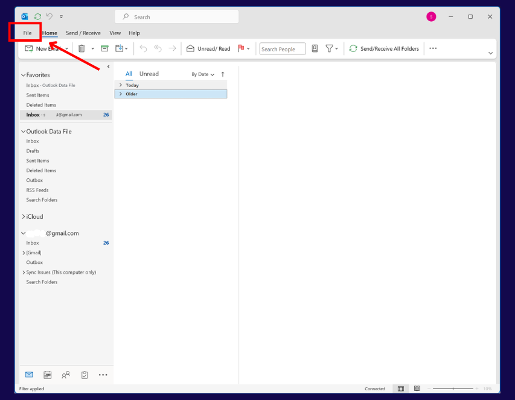This screenshot has height=400, width=515.
Task: Open the ribbon more commands ellipsis
Action: point(433,48)
